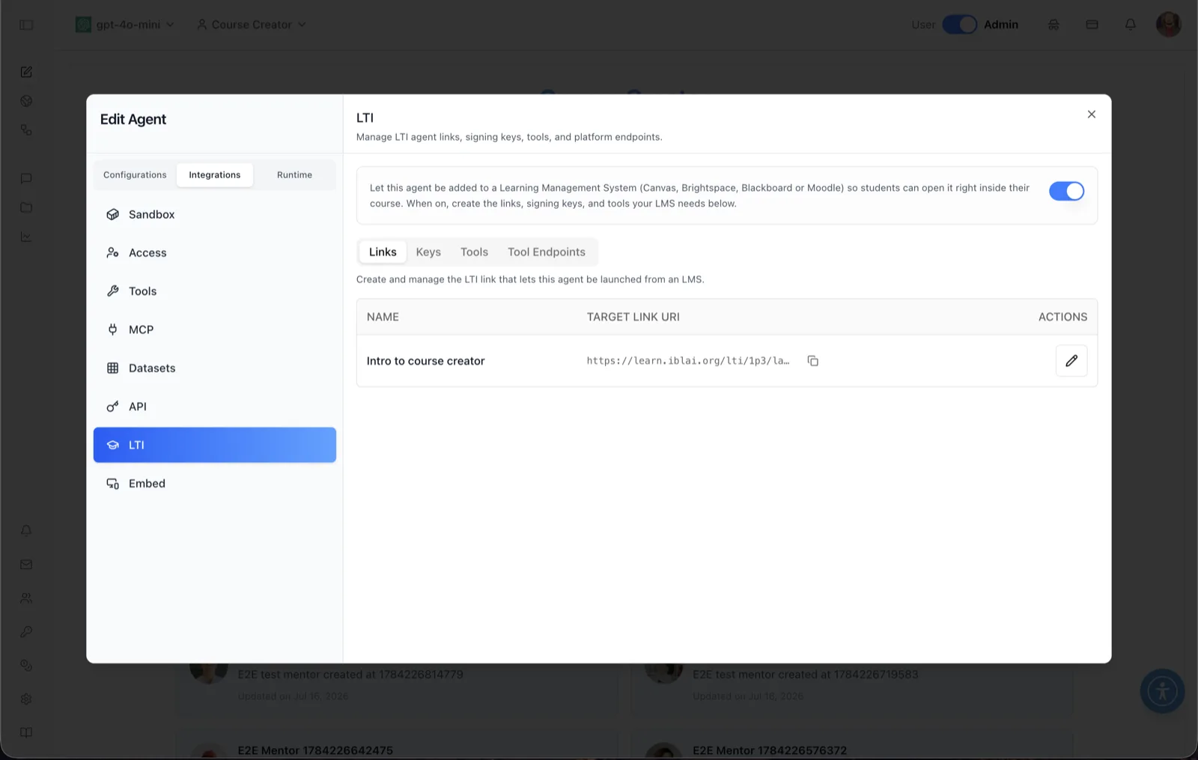Click the notification bell in top bar

(x=1131, y=25)
